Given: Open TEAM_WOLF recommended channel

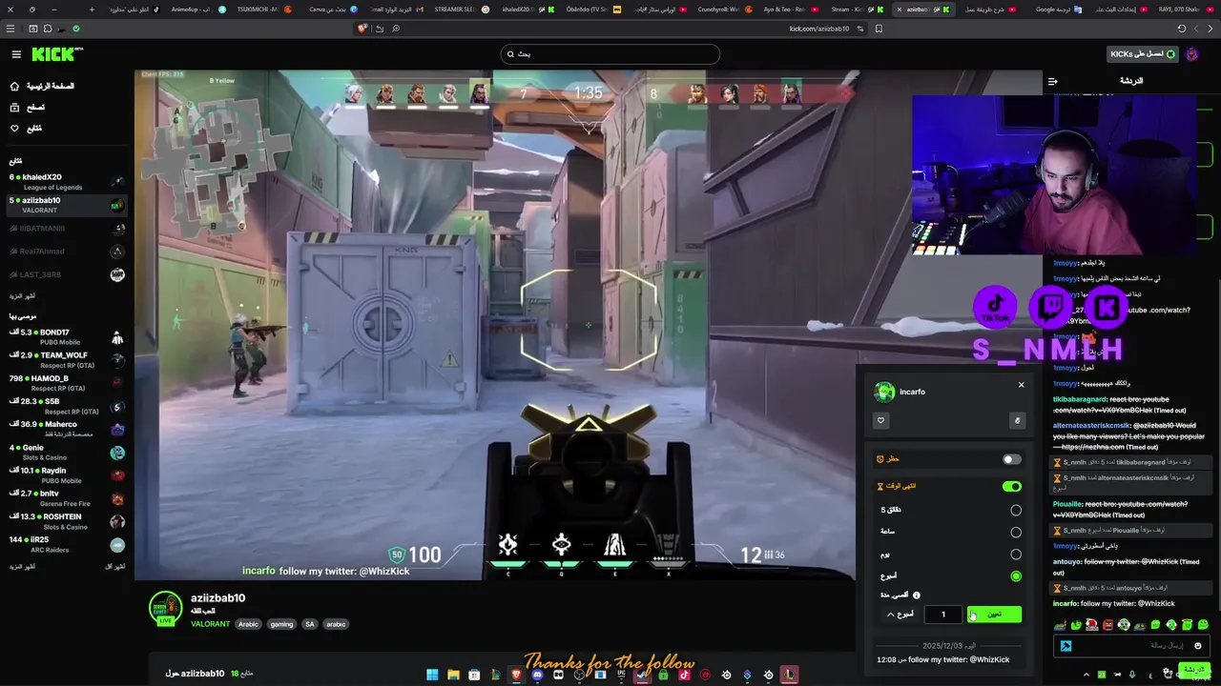Looking at the screenshot, I should click(x=65, y=359).
